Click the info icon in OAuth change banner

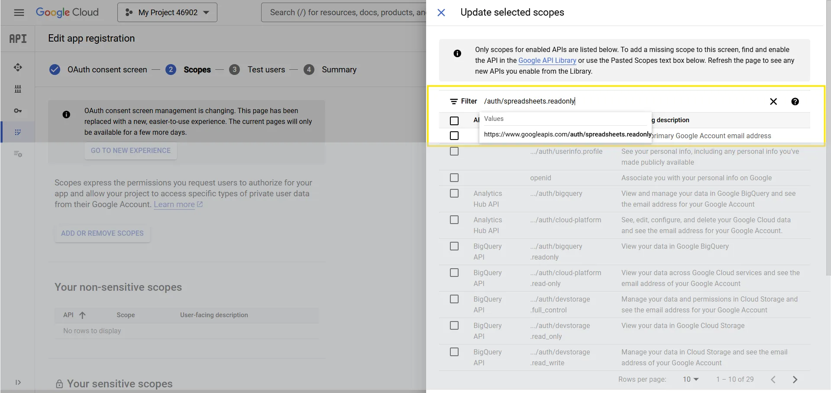(x=66, y=114)
